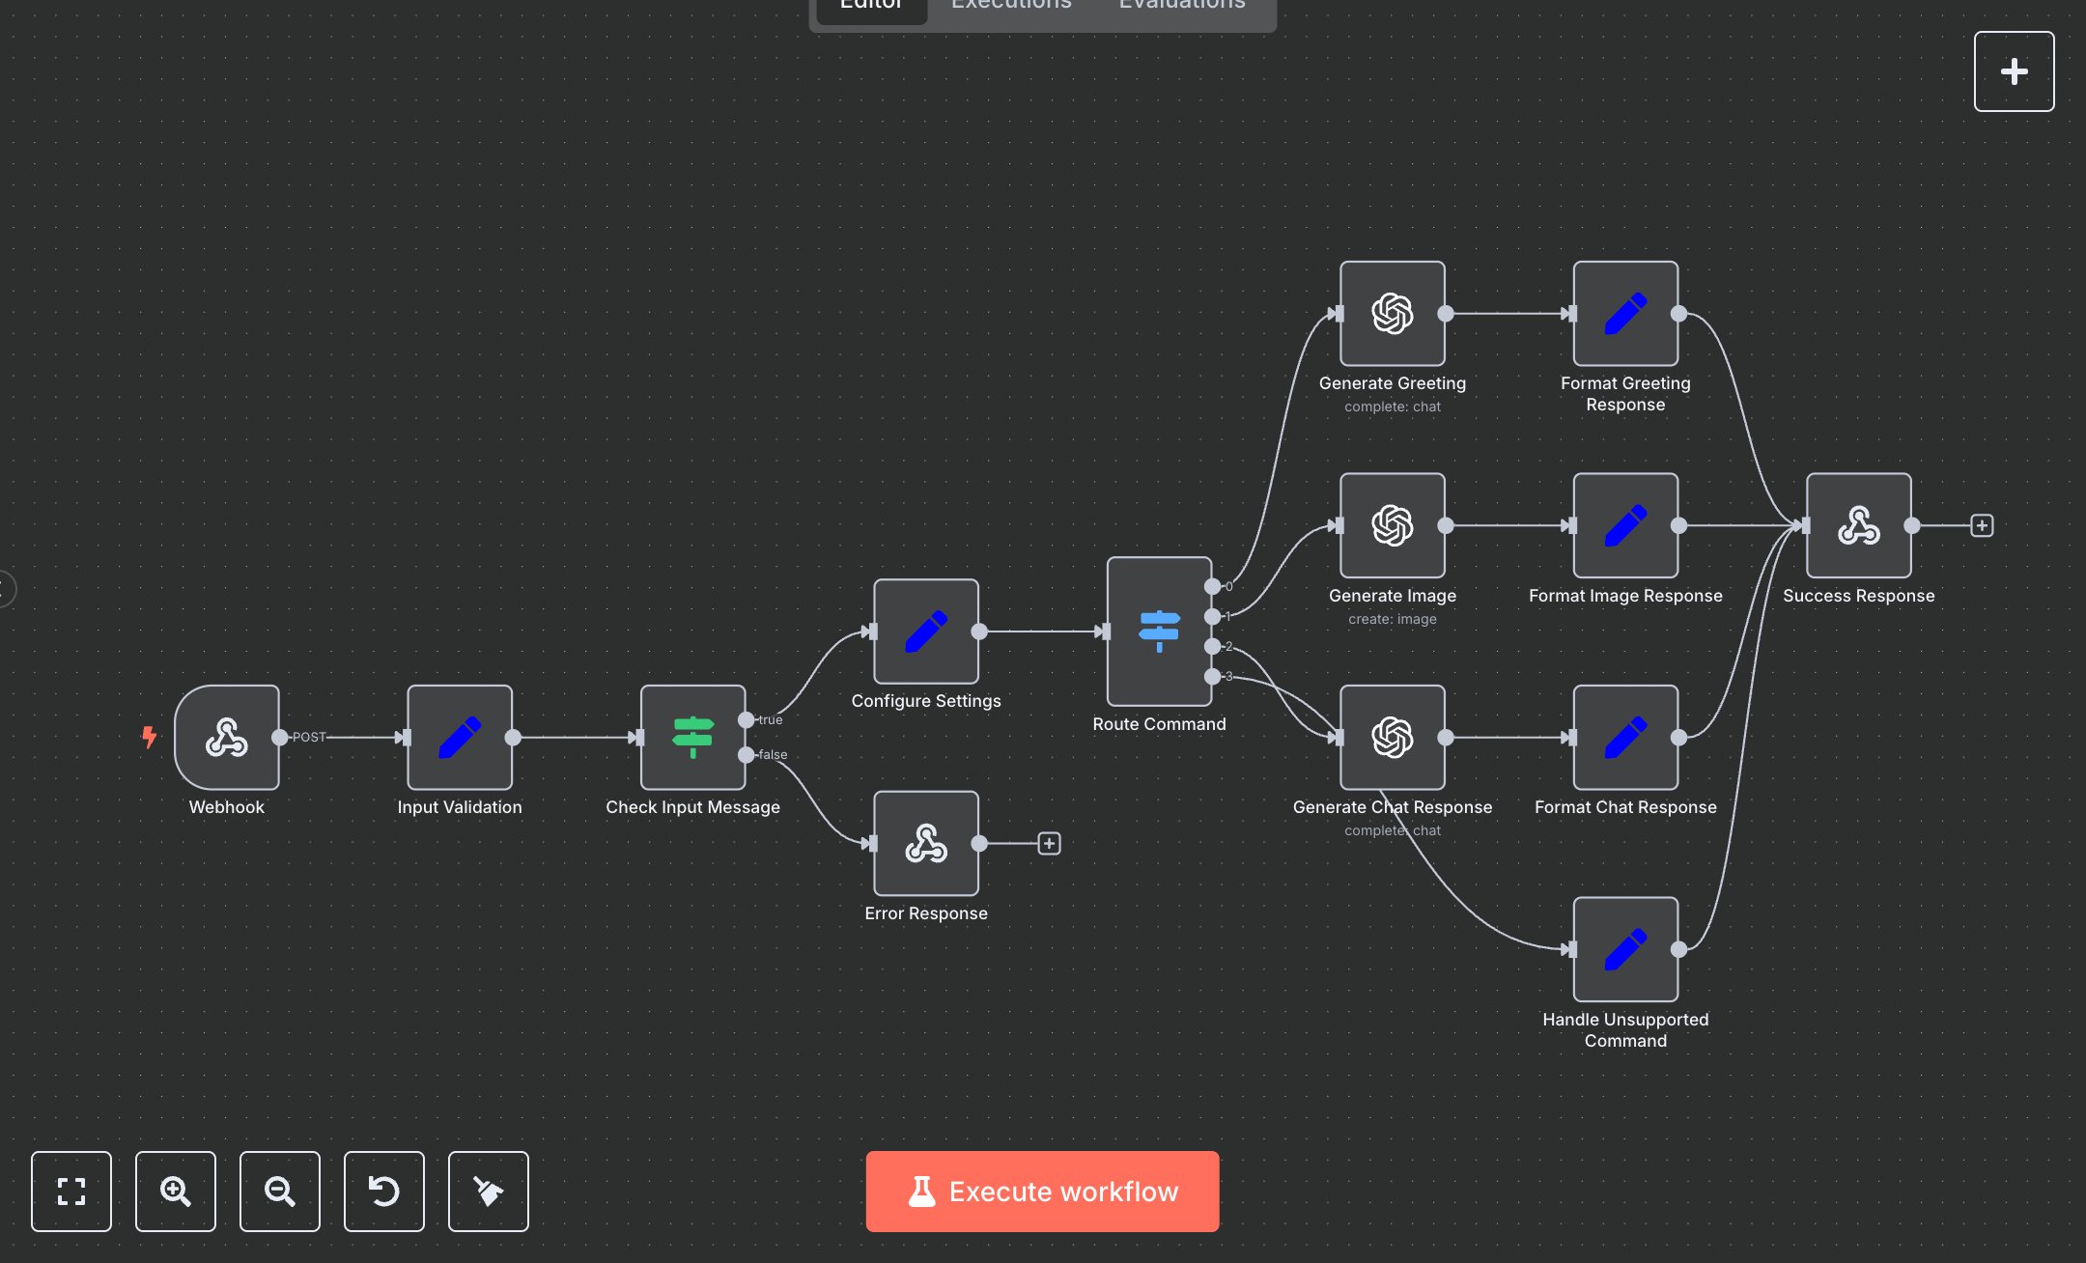This screenshot has width=2086, height=1263.
Task: Add node after Success Response output
Action: click(x=1982, y=525)
